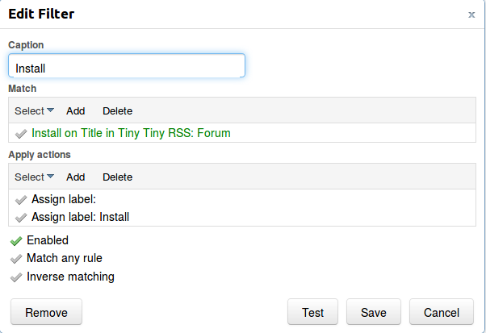This screenshot has width=486, height=333.
Task: Enable the Match any rule option
Action: pos(16,258)
